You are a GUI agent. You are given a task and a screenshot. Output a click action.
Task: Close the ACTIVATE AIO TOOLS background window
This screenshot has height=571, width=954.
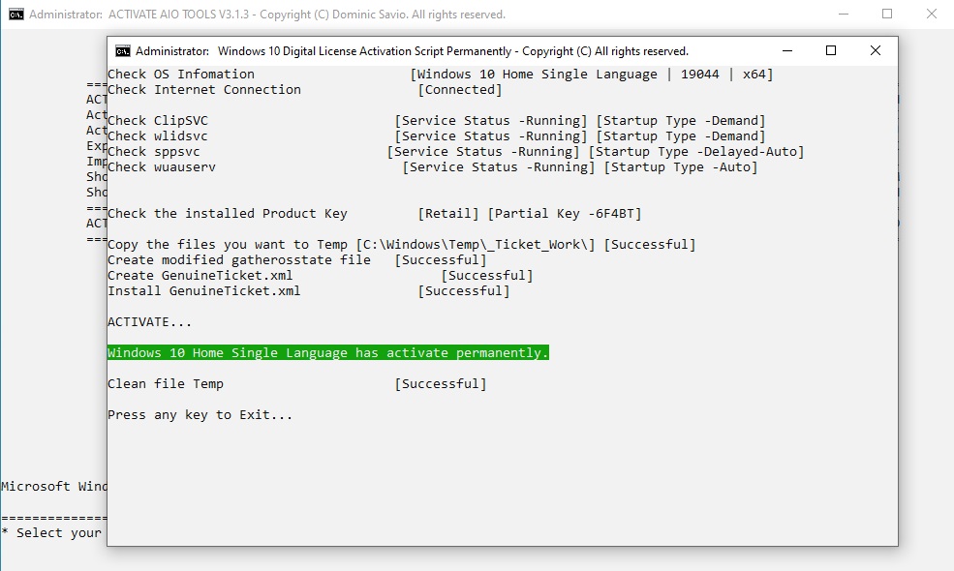(x=932, y=15)
